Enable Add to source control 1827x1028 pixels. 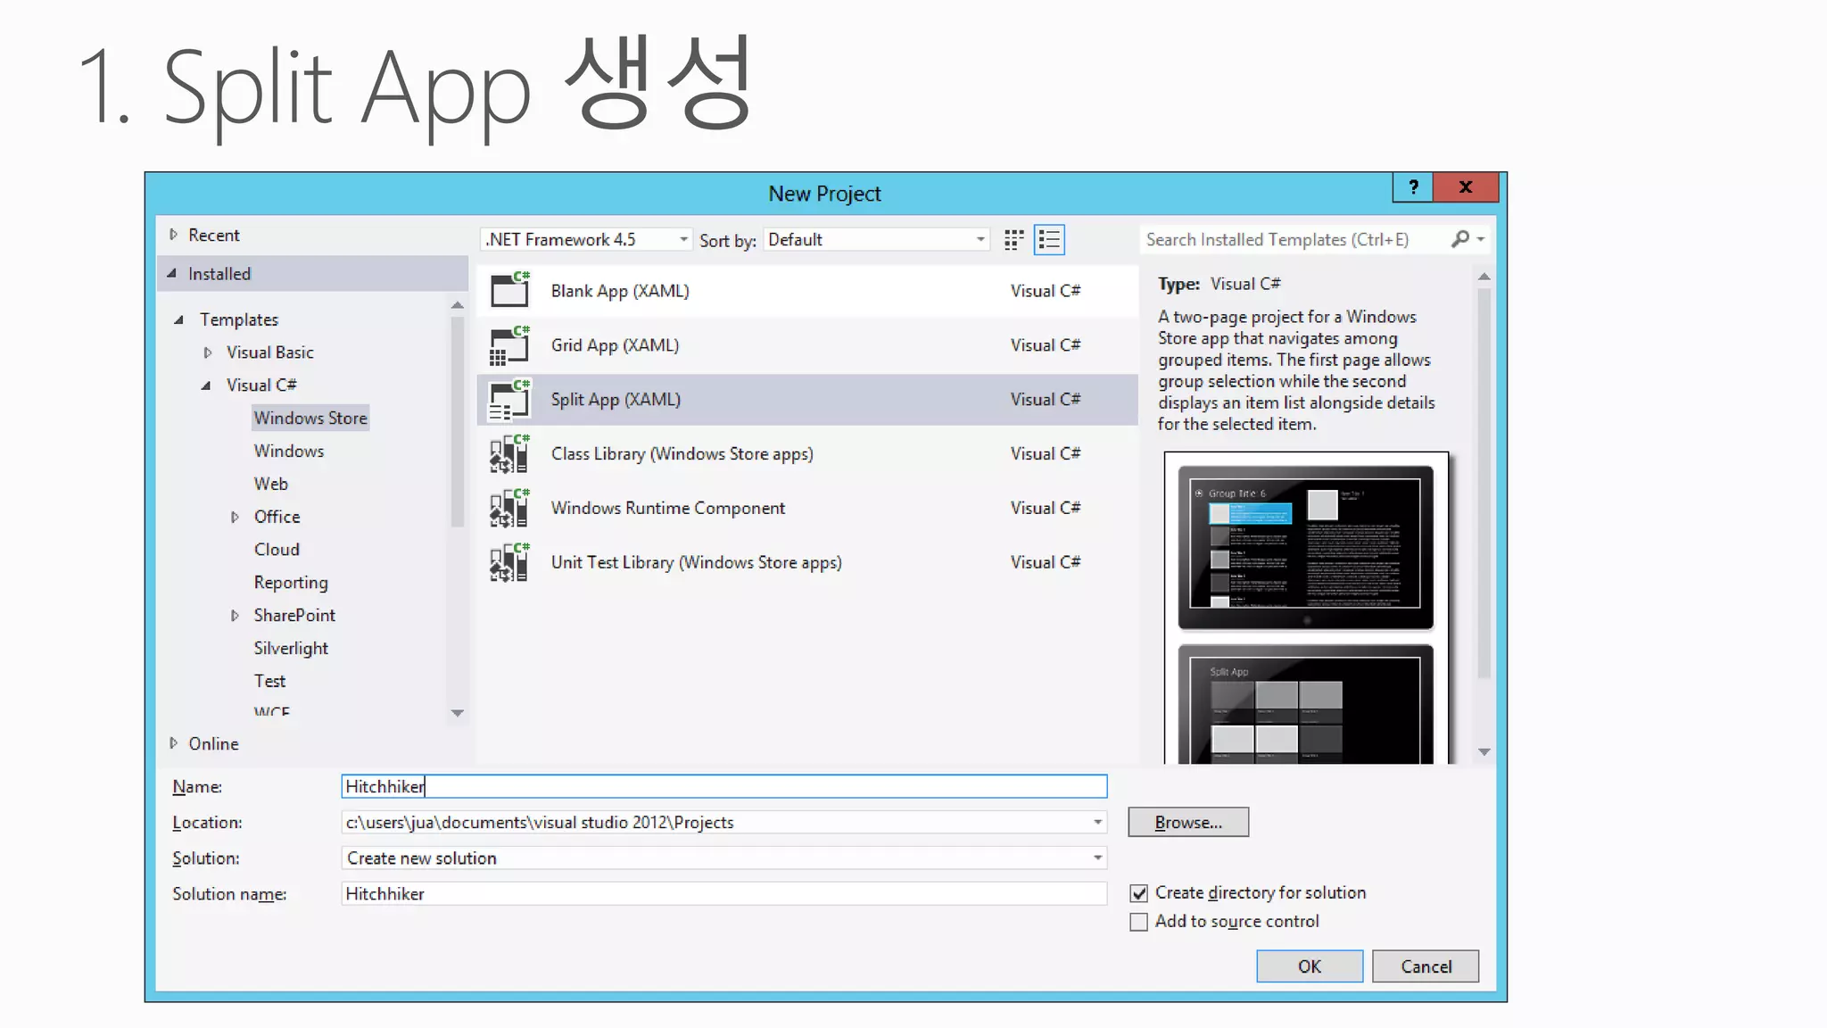(1139, 922)
